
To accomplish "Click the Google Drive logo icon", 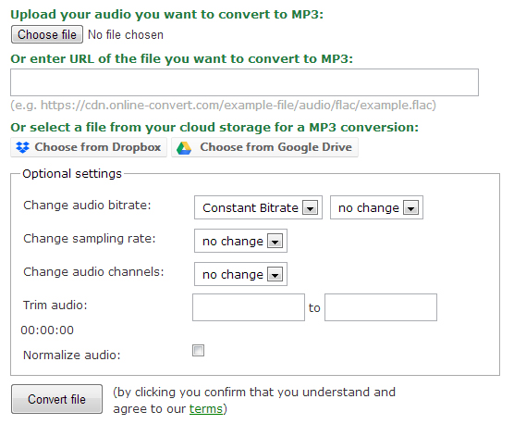I will tap(184, 148).
